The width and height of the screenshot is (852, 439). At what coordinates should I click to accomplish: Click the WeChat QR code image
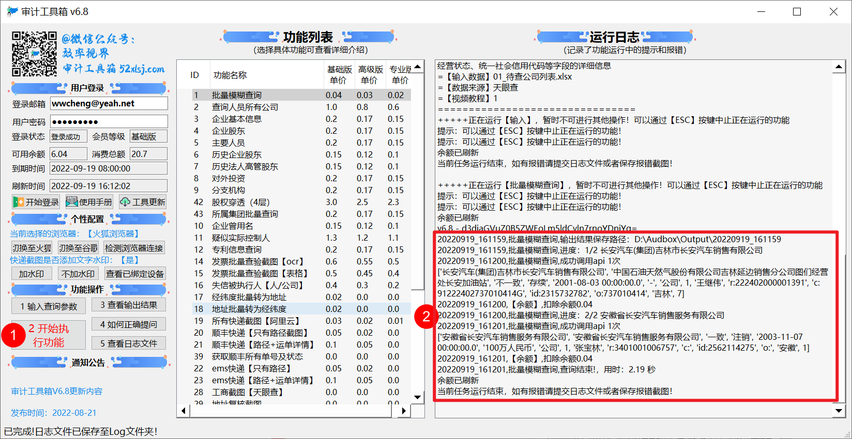[34, 54]
